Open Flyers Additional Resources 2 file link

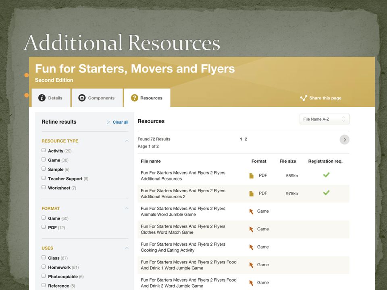coord(183,194)
